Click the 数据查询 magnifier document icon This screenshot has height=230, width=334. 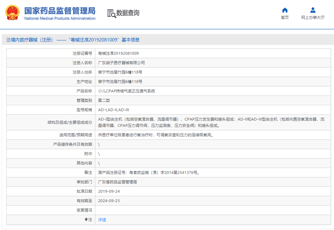click(x=111, y=13)
